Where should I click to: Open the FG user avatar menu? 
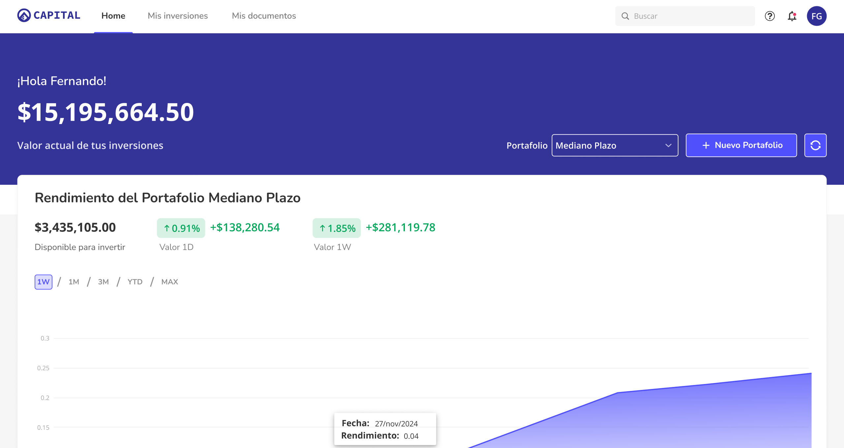(x=816, y=16)
